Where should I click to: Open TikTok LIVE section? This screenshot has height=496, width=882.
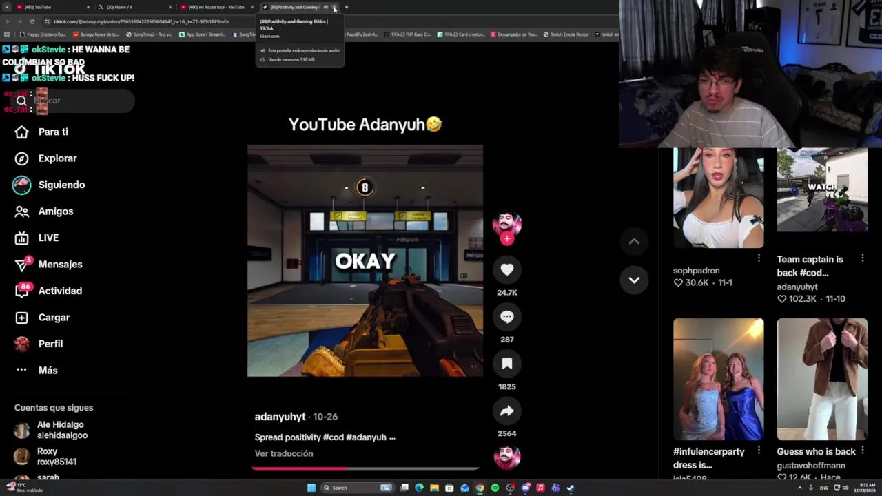coord(37,238)
